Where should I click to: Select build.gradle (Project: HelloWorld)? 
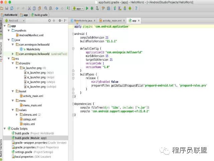pyautogui.click(x=33, y=133)
